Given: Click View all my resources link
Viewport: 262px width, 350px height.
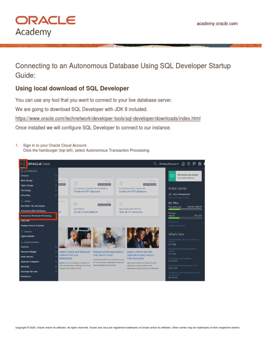Looking at the screenshot, I should 131,212.
